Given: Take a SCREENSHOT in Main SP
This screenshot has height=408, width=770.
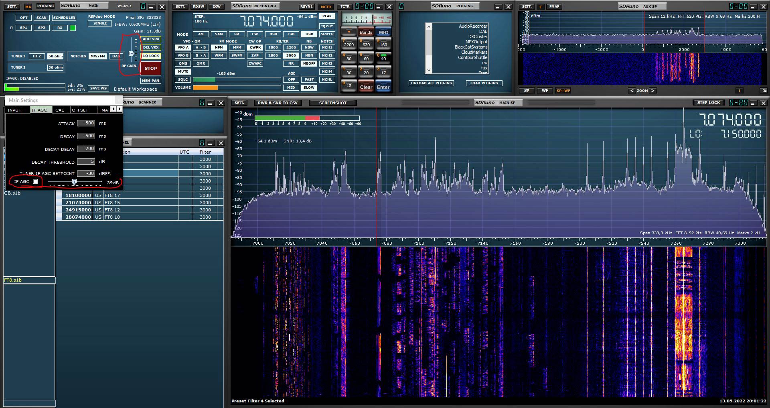Looking at the screenshot, I should point(332,103).
